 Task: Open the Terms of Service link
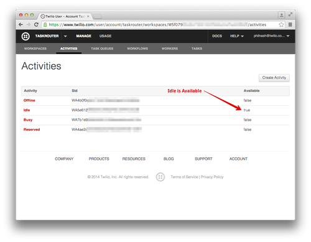[x=184, y=177]
